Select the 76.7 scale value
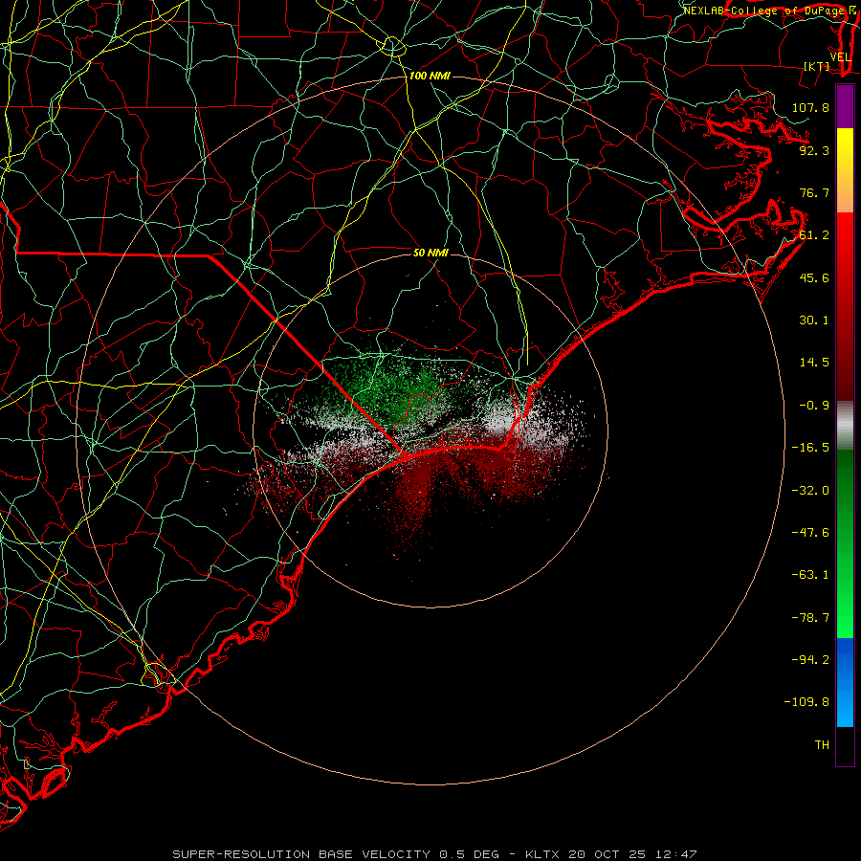This screenshot has width=861, height=861. click(814, 192)
